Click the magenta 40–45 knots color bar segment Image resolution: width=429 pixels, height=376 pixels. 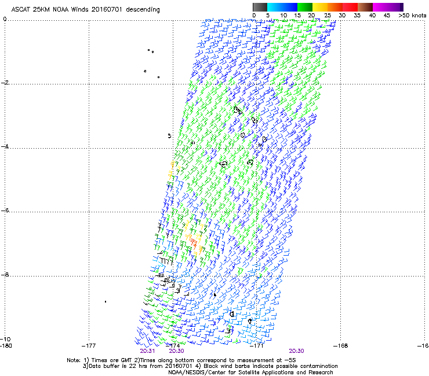point(380,7)
